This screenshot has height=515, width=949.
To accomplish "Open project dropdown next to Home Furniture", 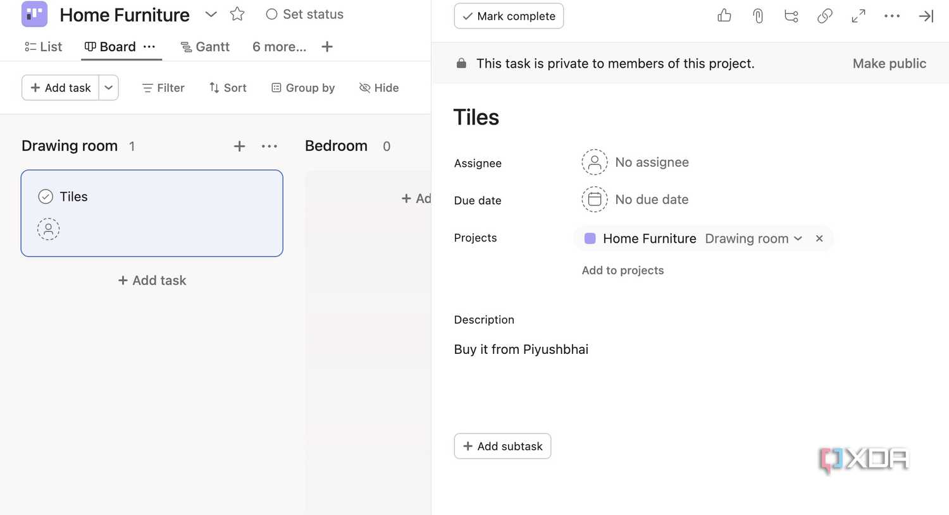I will [211, 14].
